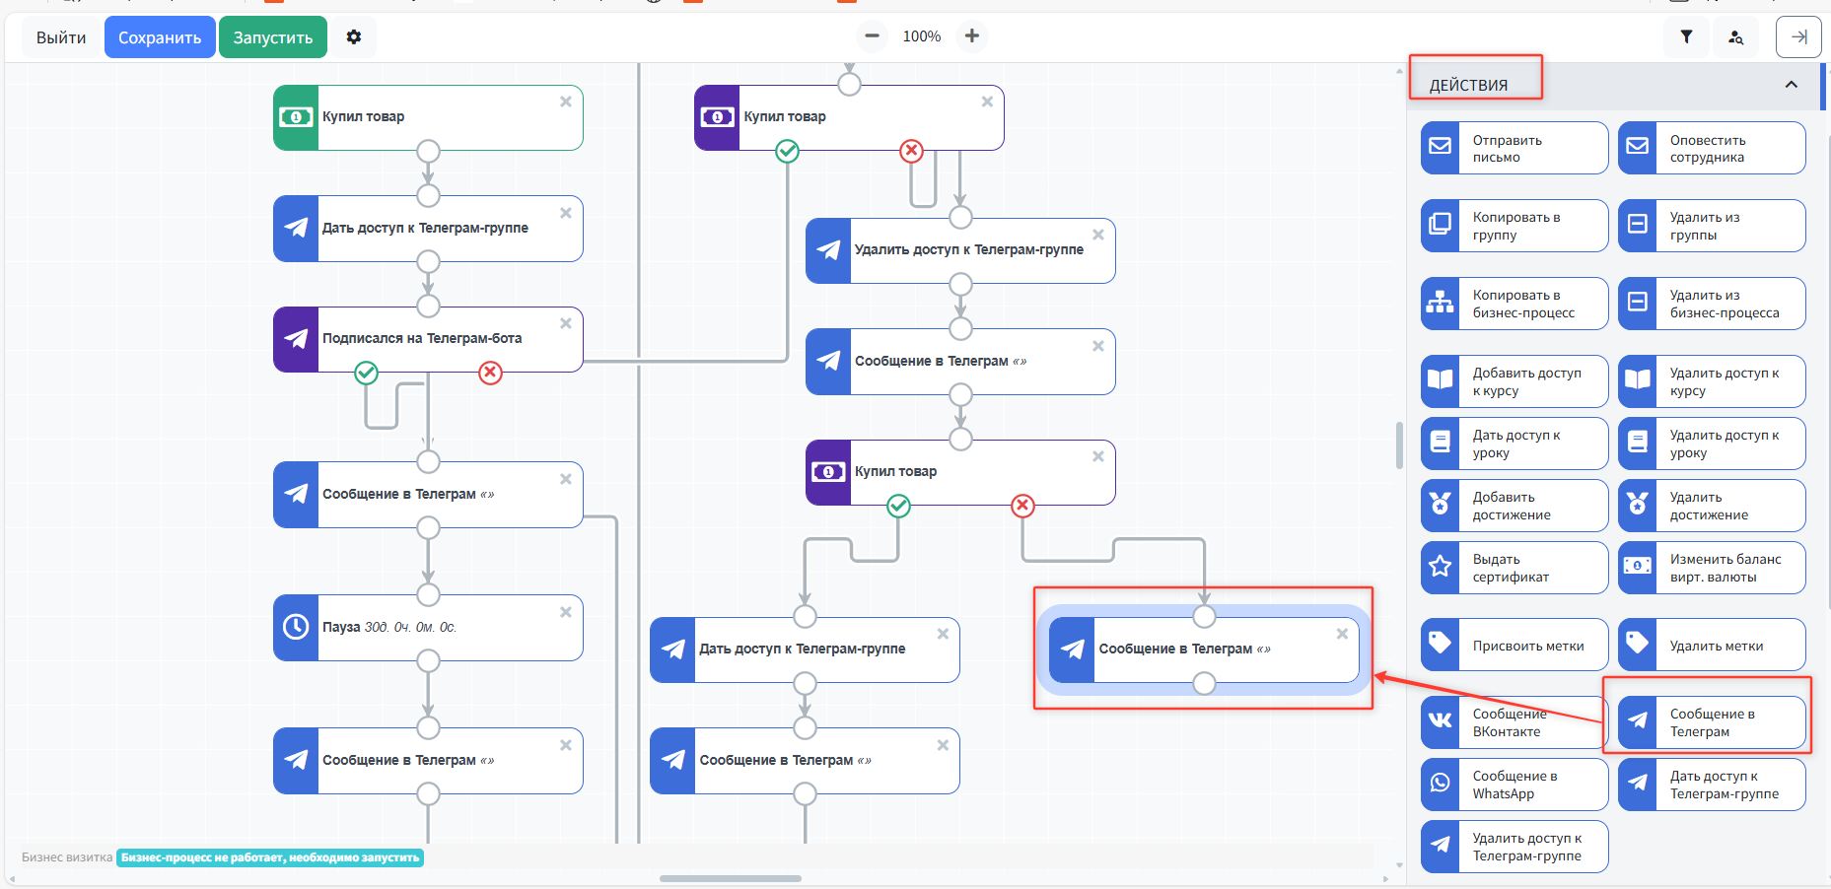Image resolution: width=1831 pixels, height=889 pixels.
Task: Collapse the ДЕЙСТВИЯ section chevron
Action: (1791, 85)
